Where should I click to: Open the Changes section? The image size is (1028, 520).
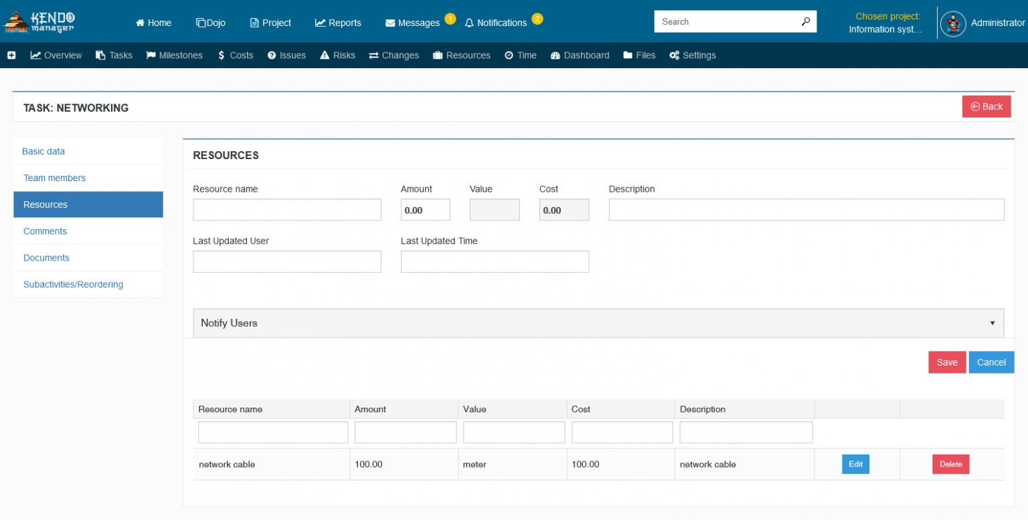394,55
